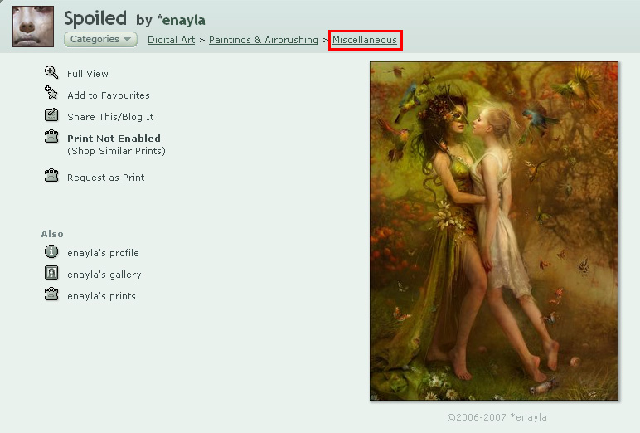Click the Full View text link
This screenshot has width=640, height=433.
coord(88,74)
